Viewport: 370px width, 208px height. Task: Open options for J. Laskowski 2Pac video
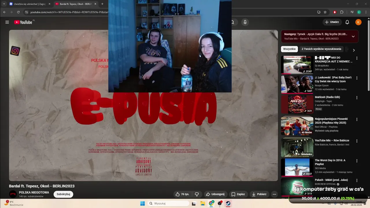pyautogui.click(x=357, y=78)
